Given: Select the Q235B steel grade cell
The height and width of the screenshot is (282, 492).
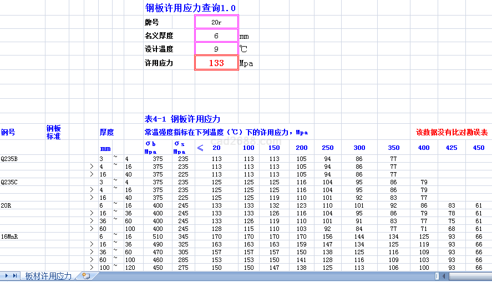Looking at the screenshot, I should [x=9, y=159].
